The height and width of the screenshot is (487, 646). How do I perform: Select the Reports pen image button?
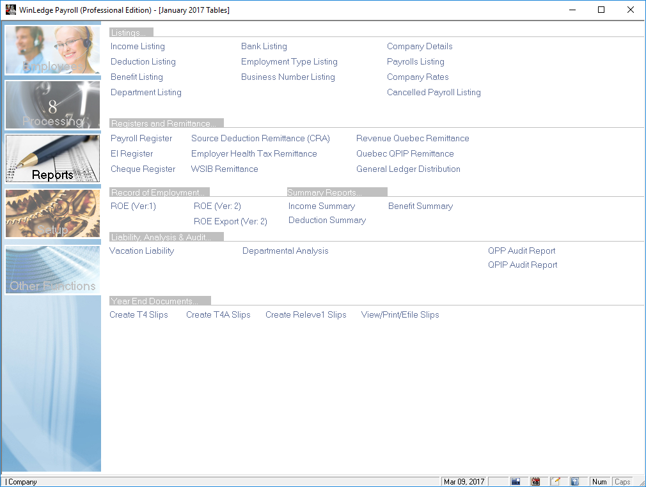[x=52, y=158]
